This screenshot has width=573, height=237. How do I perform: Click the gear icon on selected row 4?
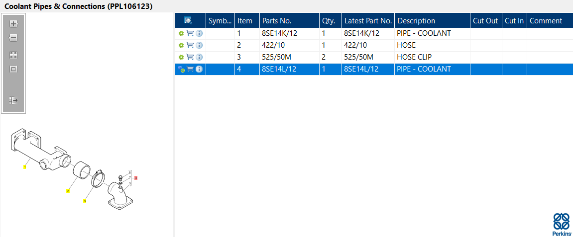click(x=181, y=69)
